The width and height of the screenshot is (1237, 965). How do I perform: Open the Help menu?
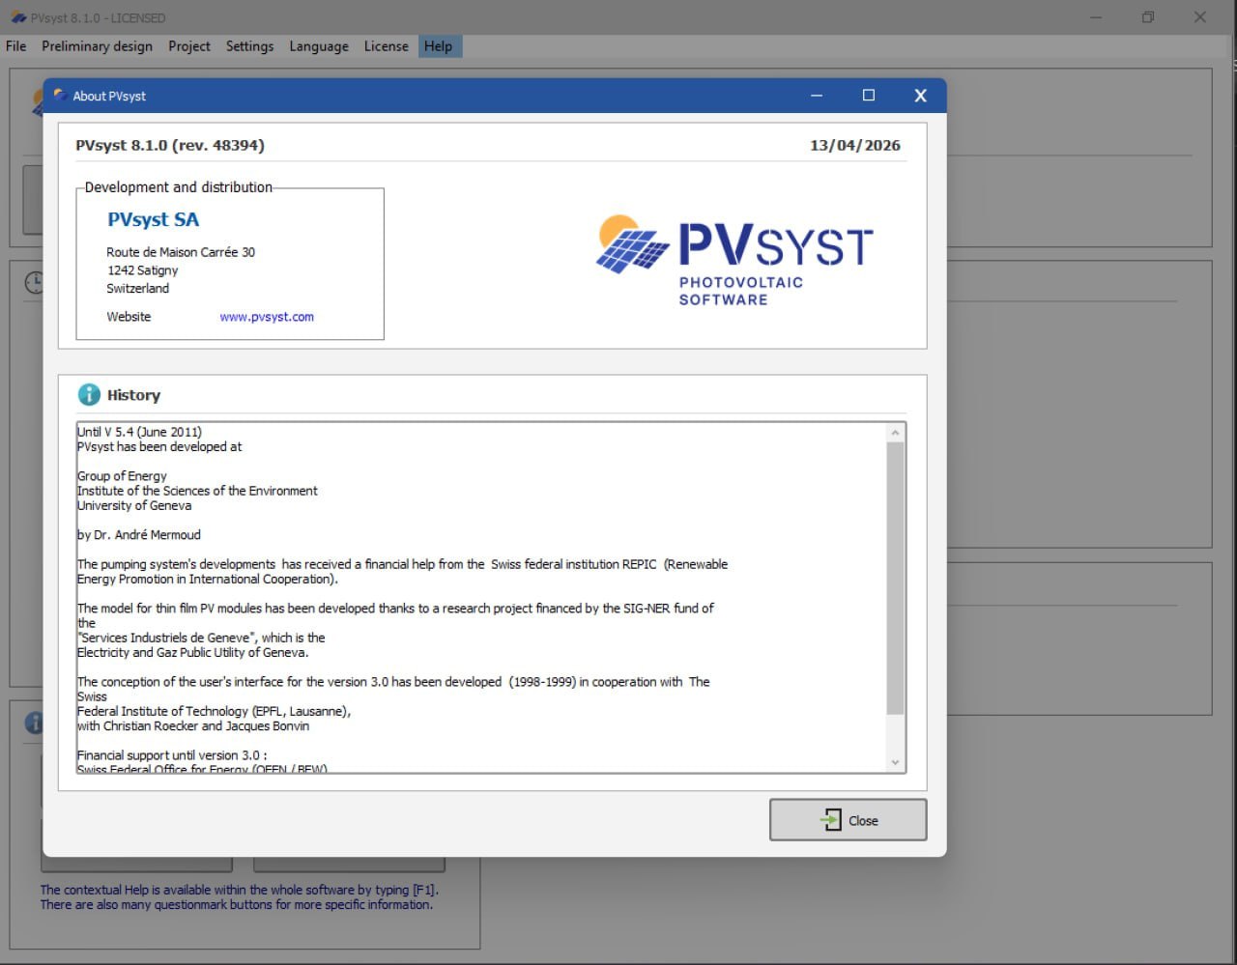coord(438,46)
